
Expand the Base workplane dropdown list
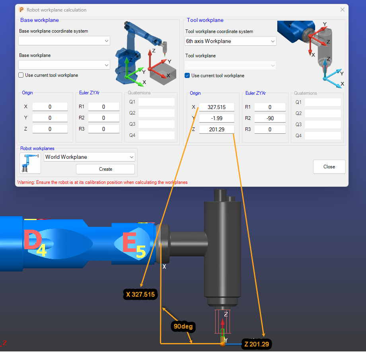(64, 65)
